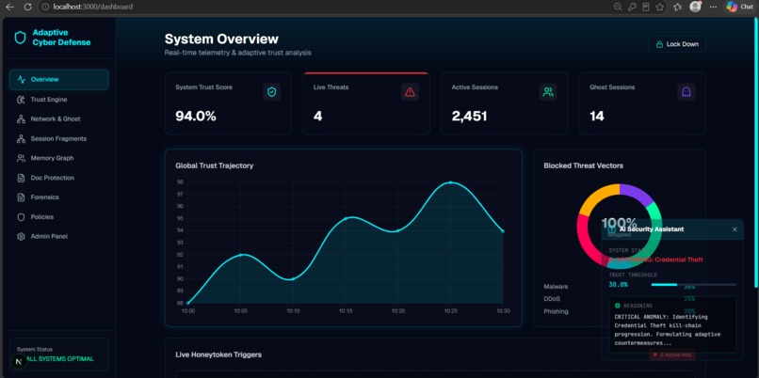The image size is (759, 378).
Task: Click the Ghost Sessions value 14
Action: click(597, 116)
